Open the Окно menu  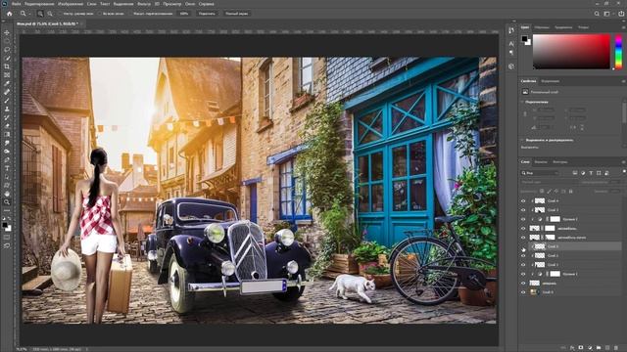click(x=190, y=4)
